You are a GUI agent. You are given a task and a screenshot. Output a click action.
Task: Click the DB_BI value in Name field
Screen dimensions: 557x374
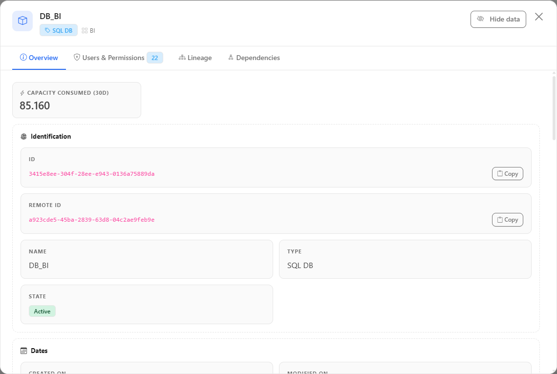39,266
